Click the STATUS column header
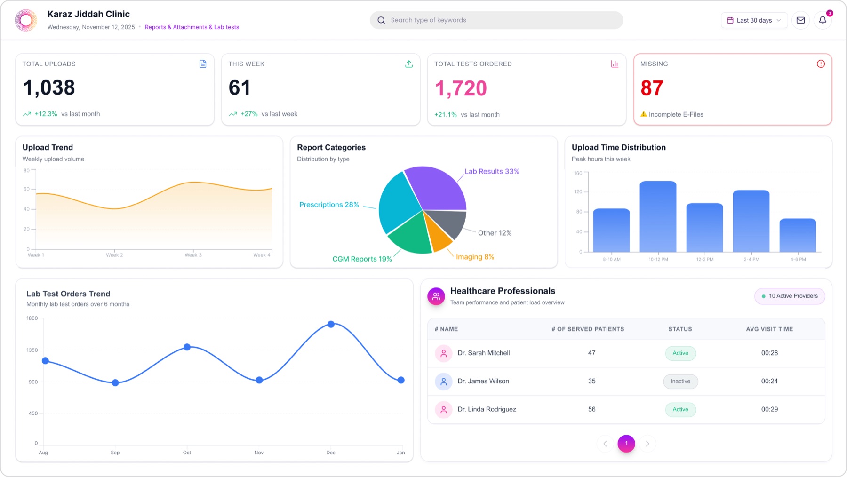847x477 pixels. pos(680,329)
